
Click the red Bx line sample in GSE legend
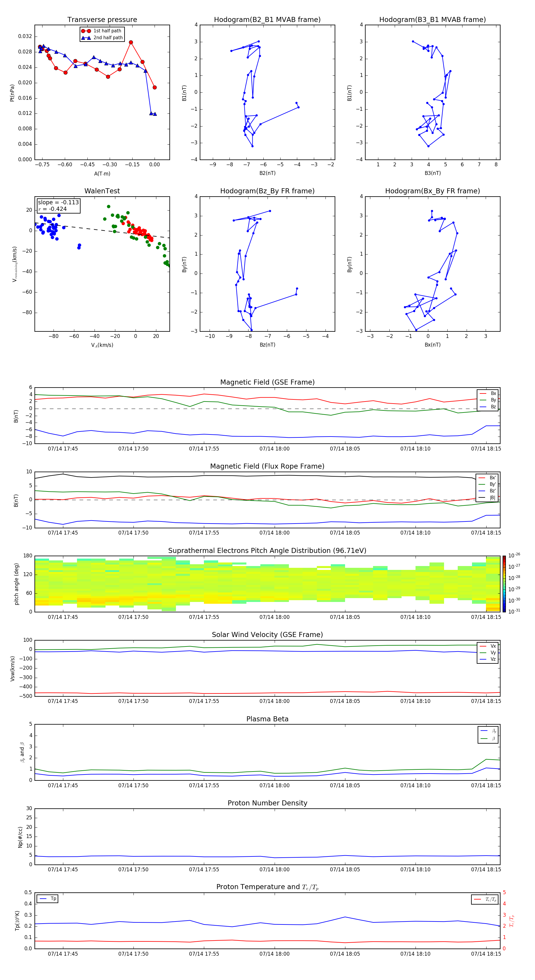coord(482,393)
